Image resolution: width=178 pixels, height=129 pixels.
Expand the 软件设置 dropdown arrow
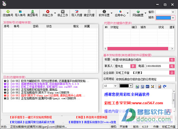[x=112, y=13]
